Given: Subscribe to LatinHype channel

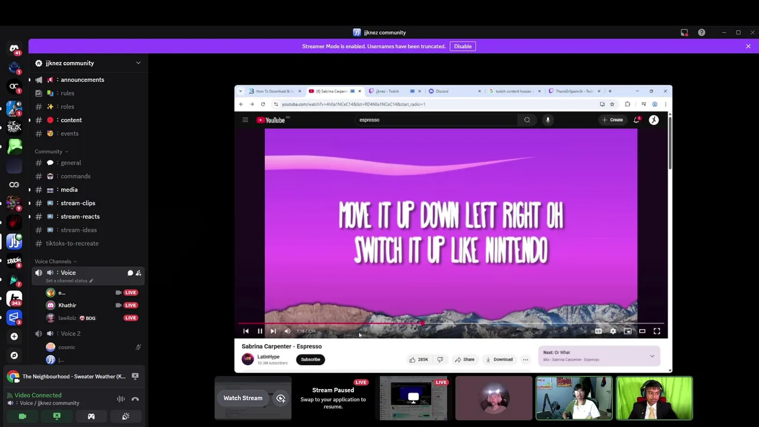Looking at the screenshot, I should 310,359.
